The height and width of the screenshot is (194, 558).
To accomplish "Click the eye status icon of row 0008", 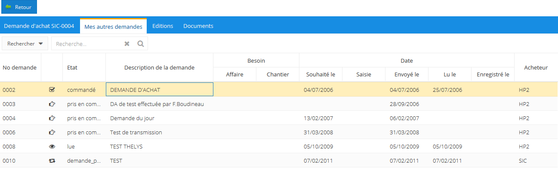I will (x=52, y=146).
